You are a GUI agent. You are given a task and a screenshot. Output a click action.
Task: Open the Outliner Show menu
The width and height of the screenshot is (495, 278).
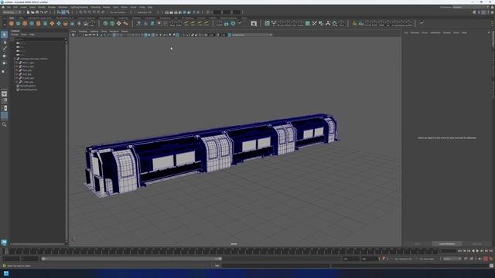pyautogui.click(x=24, y=35)
